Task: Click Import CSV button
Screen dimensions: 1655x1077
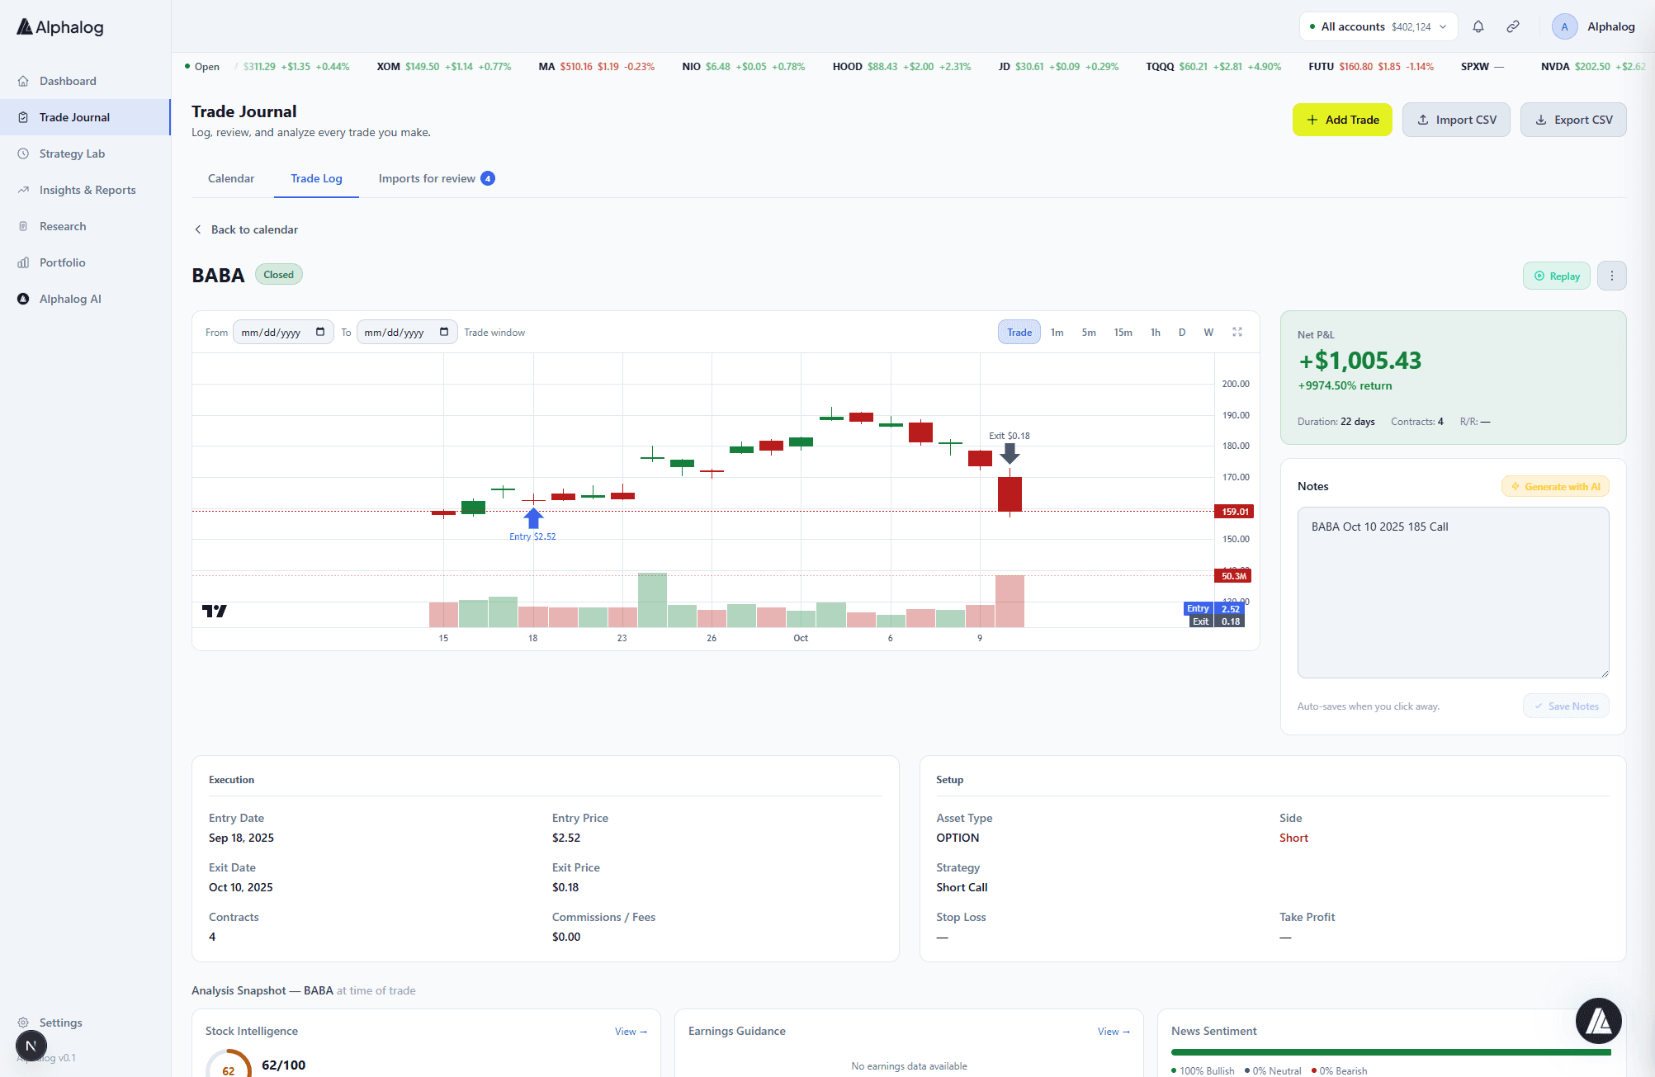Action: [1456, 120]
